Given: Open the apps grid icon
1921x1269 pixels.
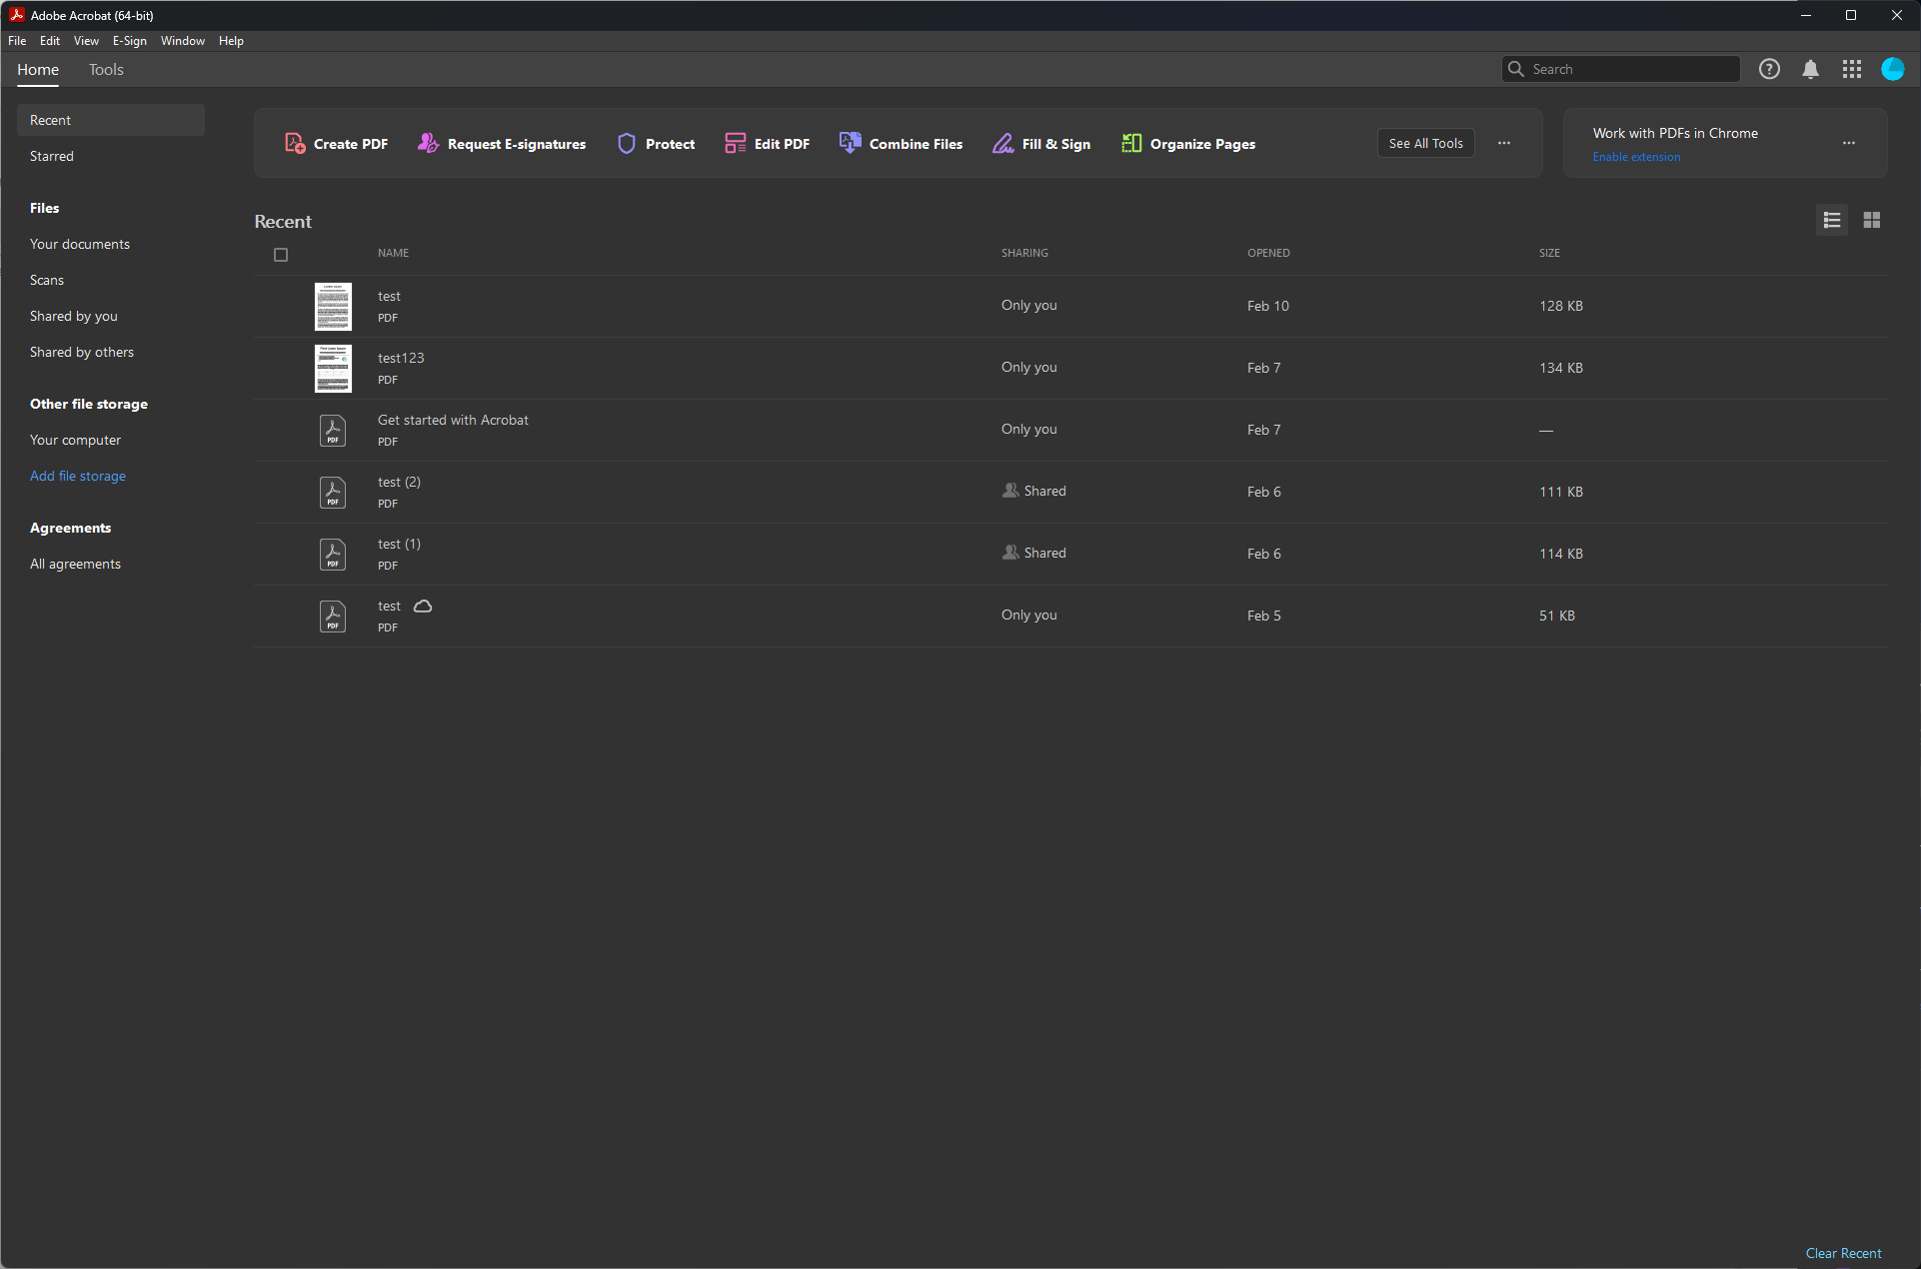Looking at the screenshot, I should pyautogui.click(x=1851, y=69).
